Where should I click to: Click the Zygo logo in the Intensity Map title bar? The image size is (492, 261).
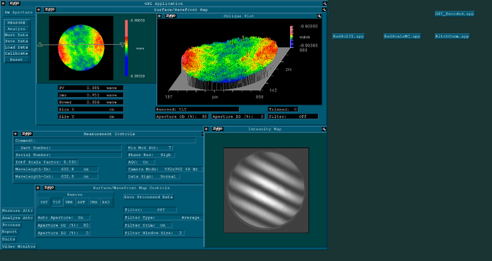point(218,129)
